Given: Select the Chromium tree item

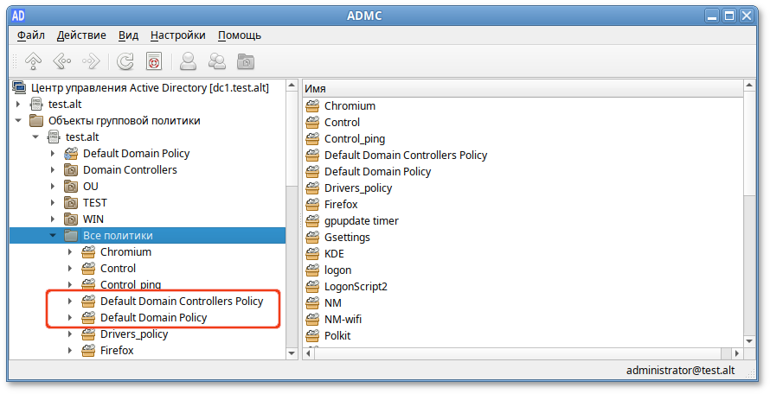Looking at the screenshot, I should (125, 252).
